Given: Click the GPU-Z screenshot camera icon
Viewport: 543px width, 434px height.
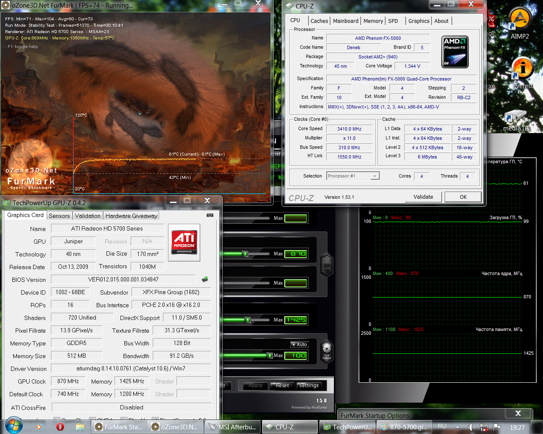Looking at the screenshot, I should click(x=210, y=215).
